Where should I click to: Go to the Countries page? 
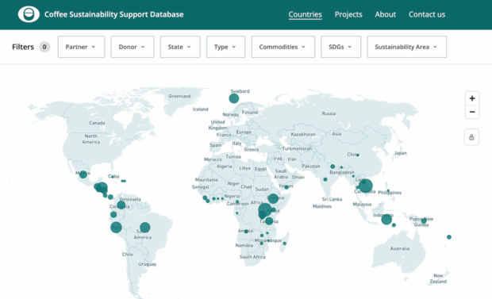[305, 14]
